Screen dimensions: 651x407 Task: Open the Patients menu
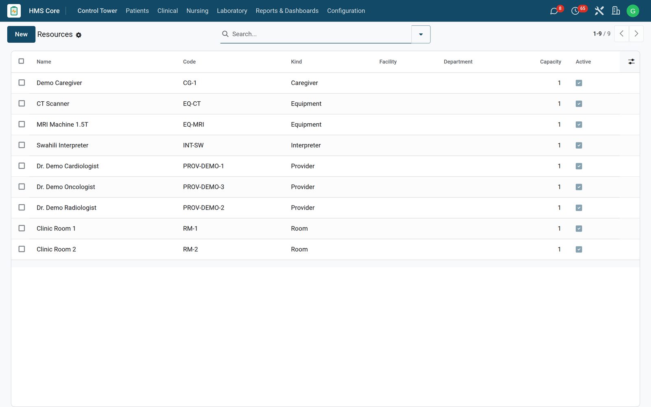point(137,11)
